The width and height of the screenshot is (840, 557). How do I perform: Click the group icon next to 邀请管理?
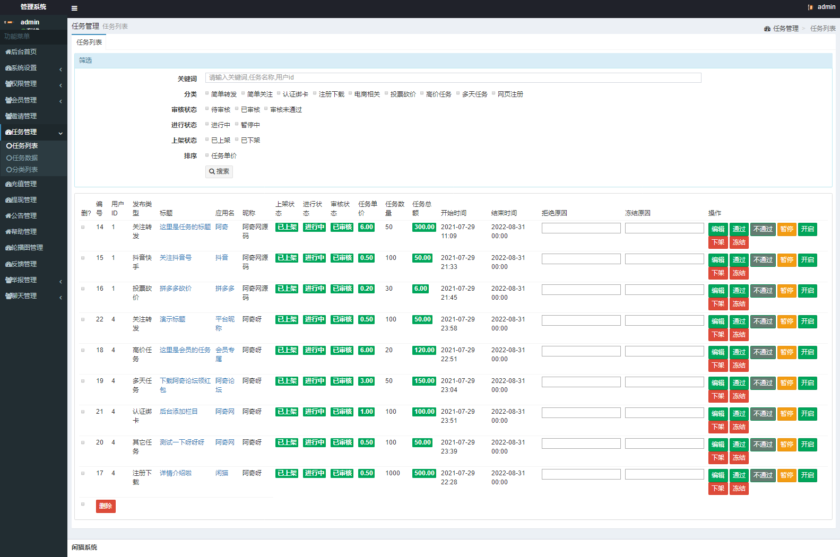[8, 116]
